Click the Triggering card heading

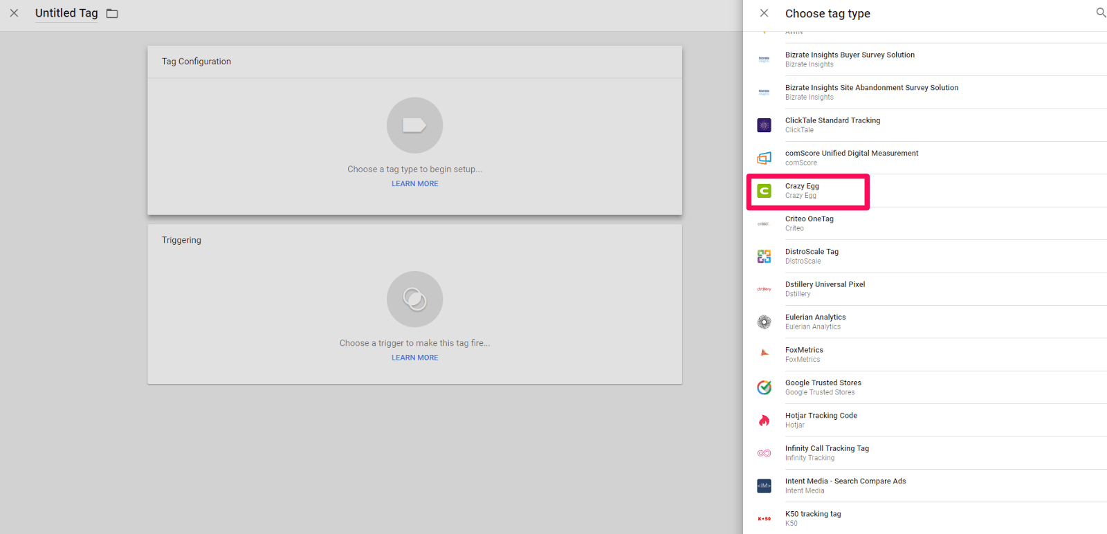(x=181, y=240)
